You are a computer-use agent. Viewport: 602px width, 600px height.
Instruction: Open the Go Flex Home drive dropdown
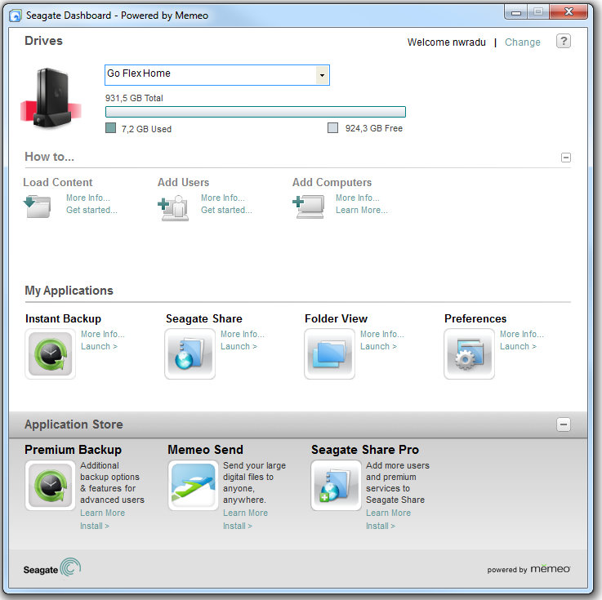point(322,75)
